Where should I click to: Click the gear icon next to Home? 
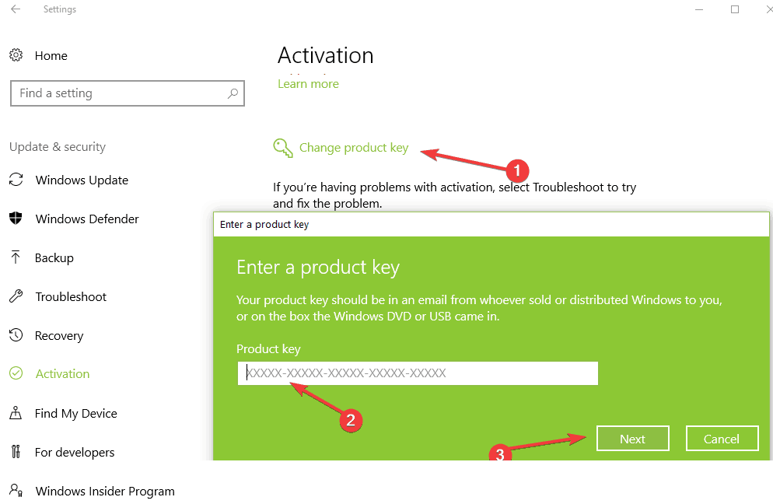(16, 55)
